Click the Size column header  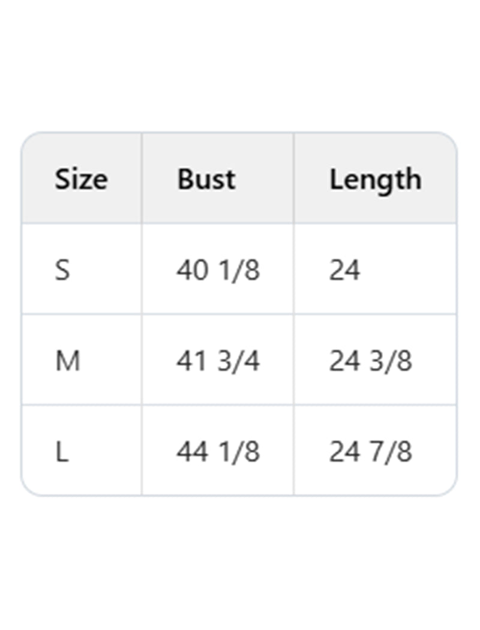coord(81,179)
